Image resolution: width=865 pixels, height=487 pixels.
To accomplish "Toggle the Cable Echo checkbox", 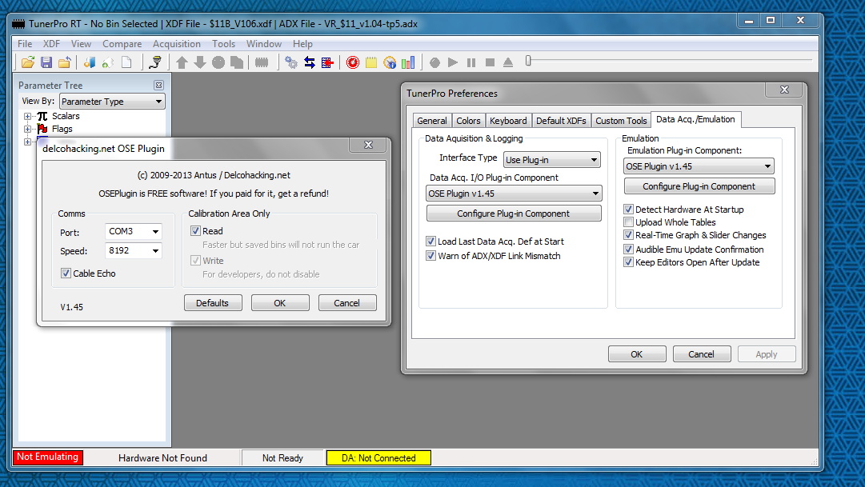I will pos(66,273).
